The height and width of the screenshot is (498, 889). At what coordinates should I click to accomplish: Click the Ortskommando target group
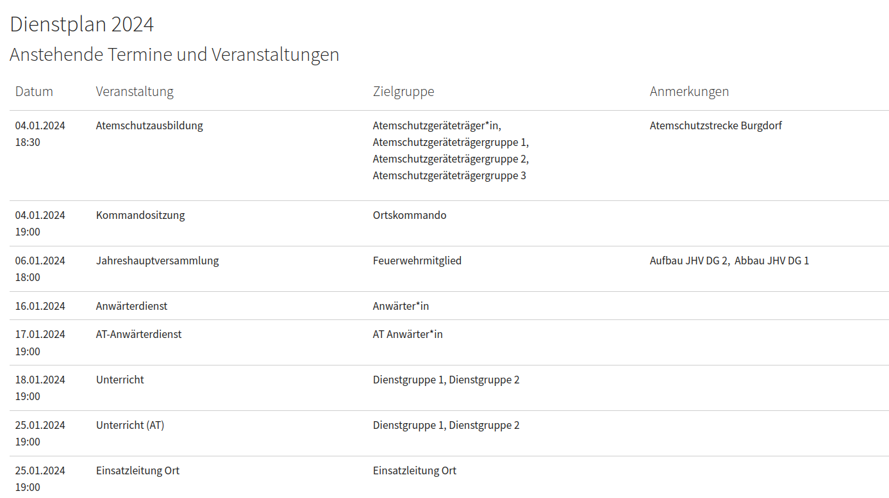point(410,215)
